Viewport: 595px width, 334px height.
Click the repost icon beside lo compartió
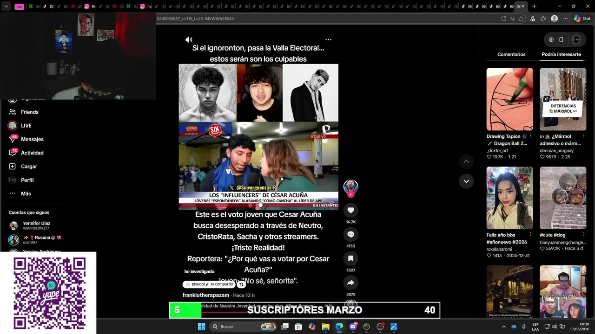[241, 284]
